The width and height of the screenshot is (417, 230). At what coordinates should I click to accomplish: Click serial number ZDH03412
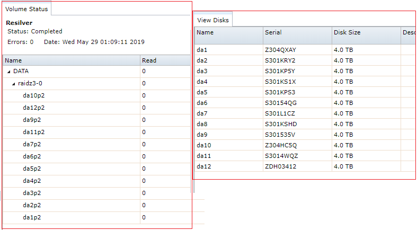[280, 167]
